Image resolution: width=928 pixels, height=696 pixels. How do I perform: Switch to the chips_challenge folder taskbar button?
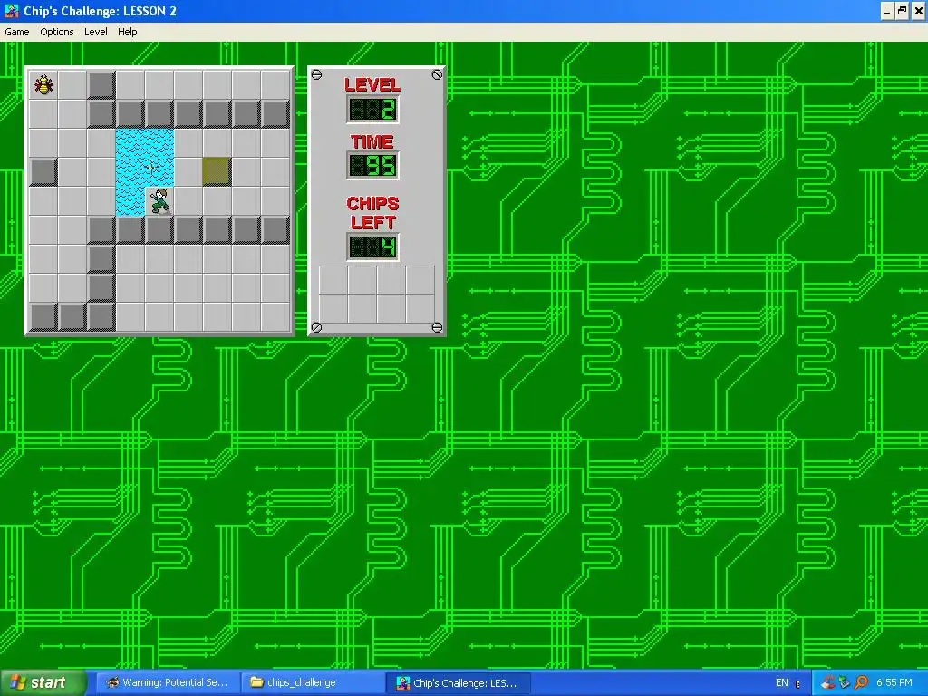coord(313,683)
